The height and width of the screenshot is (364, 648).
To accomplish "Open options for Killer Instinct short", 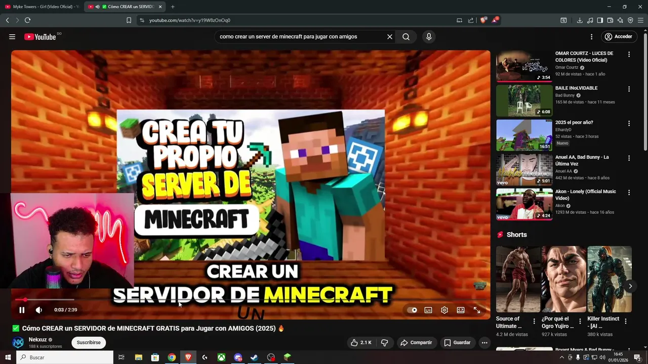I will click(x=626, y=321).
